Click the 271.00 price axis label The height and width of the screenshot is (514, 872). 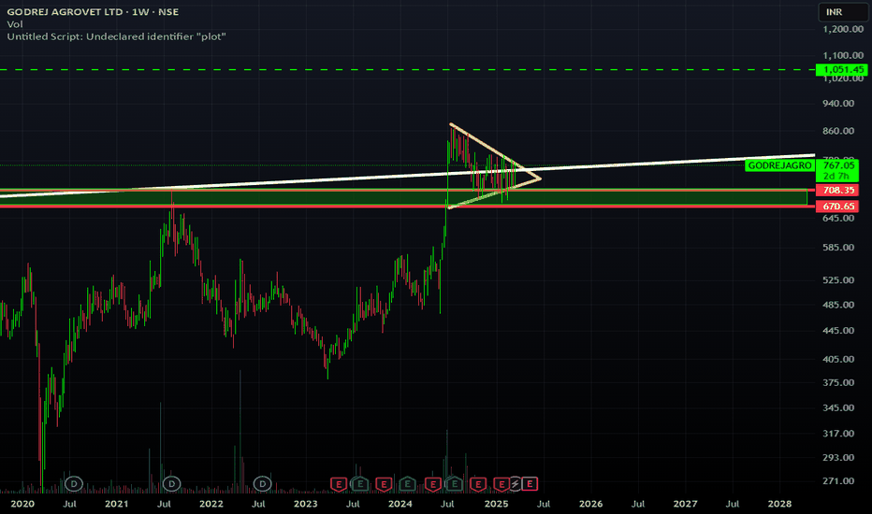(x=838, y=481)
